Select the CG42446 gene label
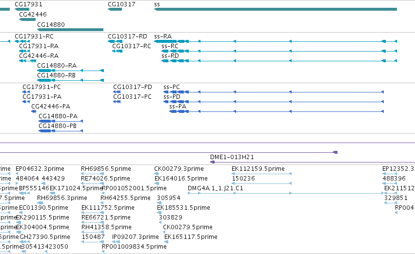The width and height of the screenshot is (415, 254). [33, 14]
